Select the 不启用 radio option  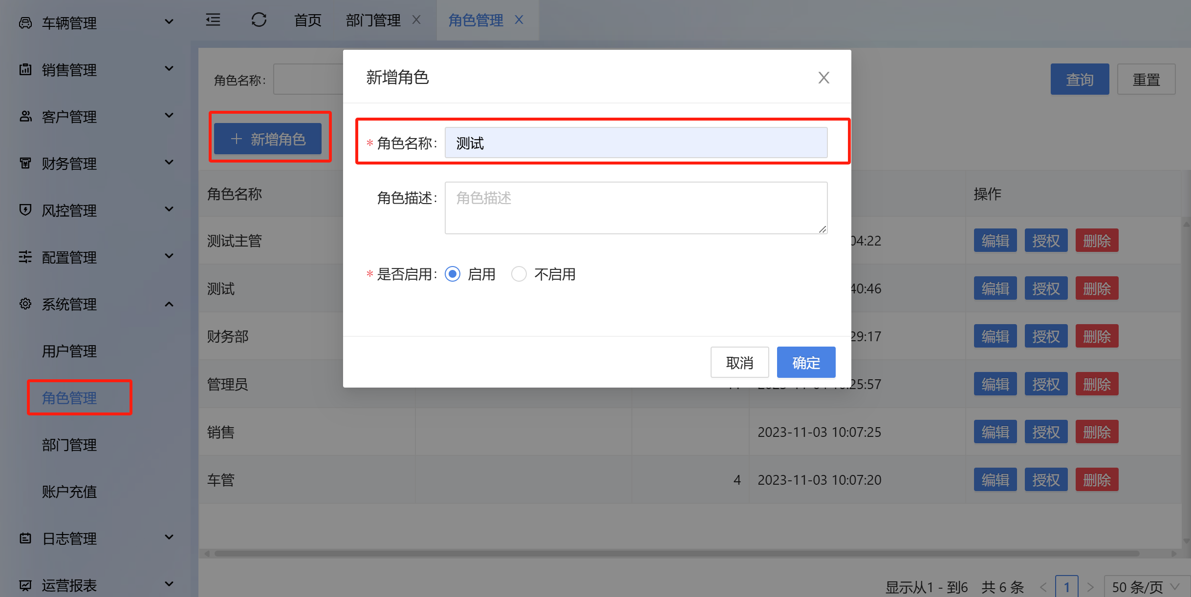(519, 274)
